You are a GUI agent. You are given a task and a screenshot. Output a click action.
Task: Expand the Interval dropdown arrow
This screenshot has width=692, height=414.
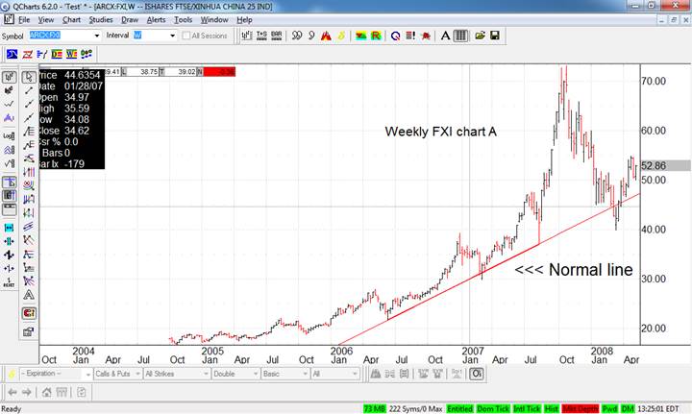(172, 36)
